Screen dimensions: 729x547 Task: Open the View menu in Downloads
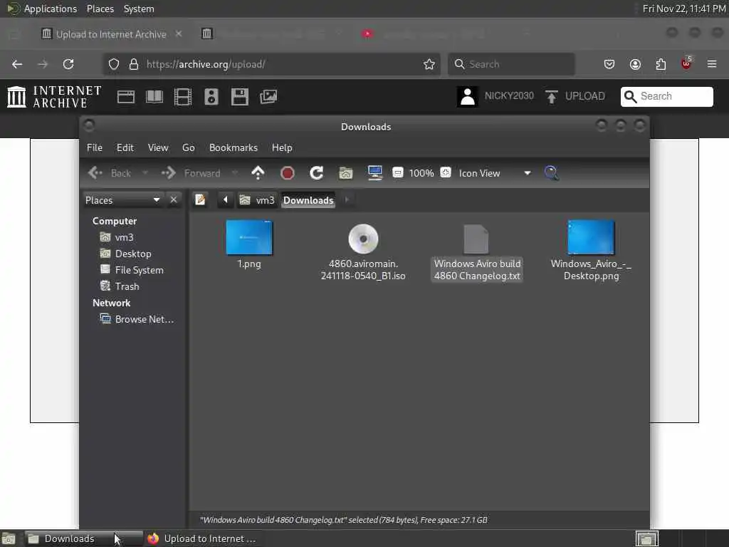(158, 147)
